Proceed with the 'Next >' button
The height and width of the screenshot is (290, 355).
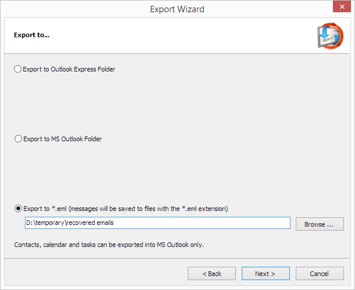tap(266, 274)
